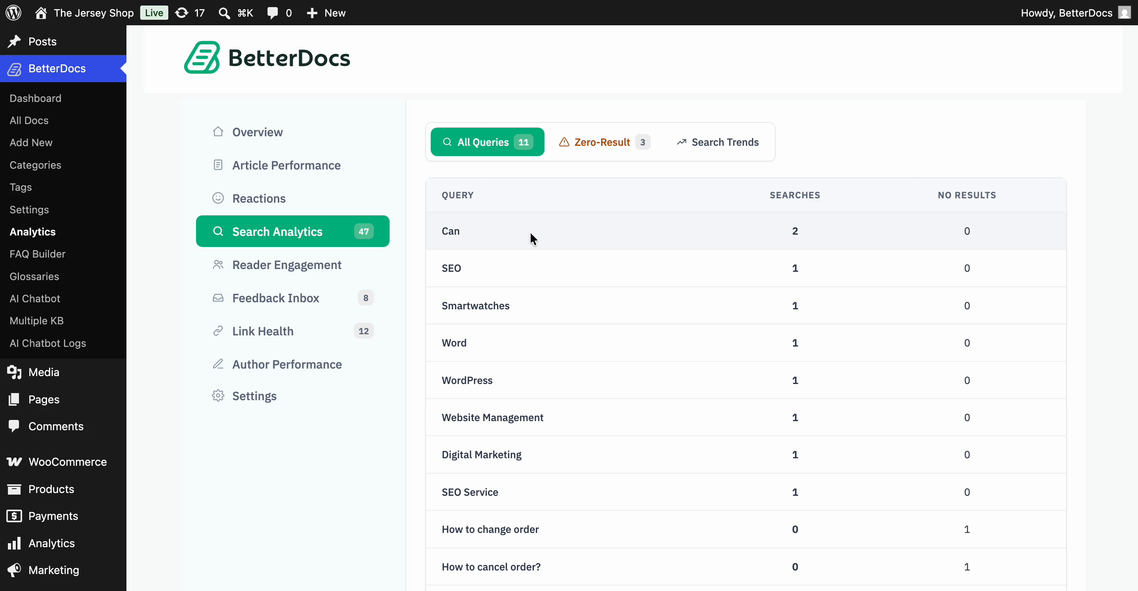Viewport: 1138px width, 591px height.
Task: Click the WooCommerce logo icon
Action: click(x=14, y=462)
